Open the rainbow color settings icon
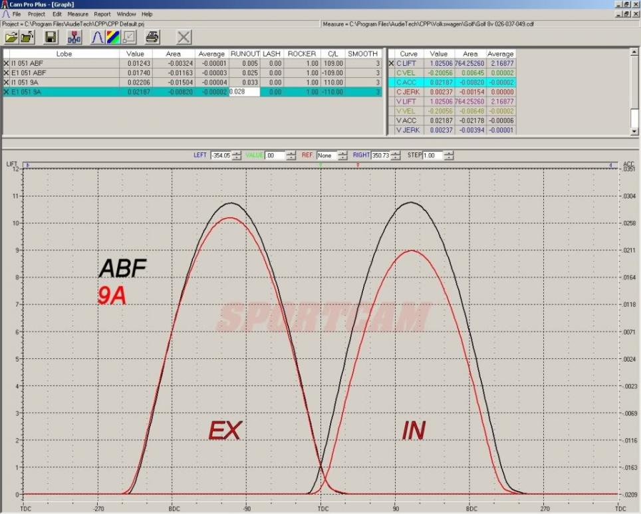The width and height of the screenshot is (641, 514). click(113, 37)
